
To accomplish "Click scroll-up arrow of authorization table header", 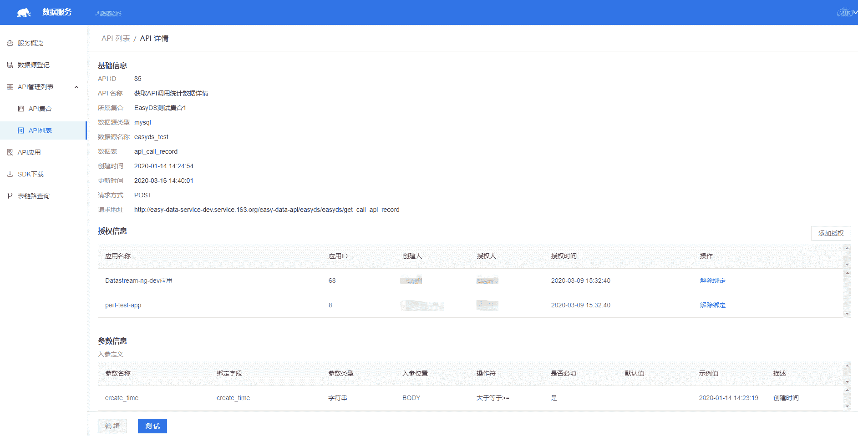I will pos(847,248).
